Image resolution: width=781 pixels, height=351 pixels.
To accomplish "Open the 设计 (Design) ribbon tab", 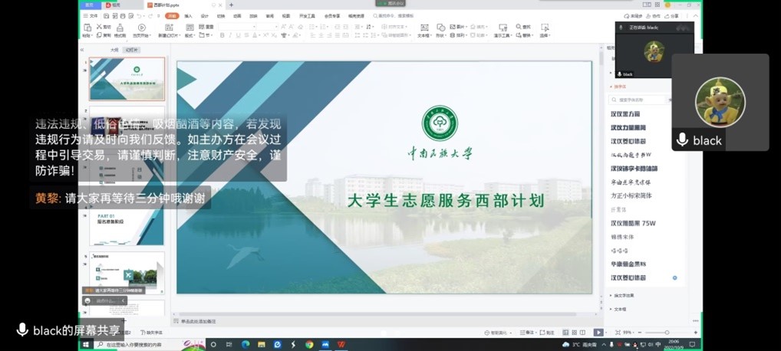I will coord(205,16).
